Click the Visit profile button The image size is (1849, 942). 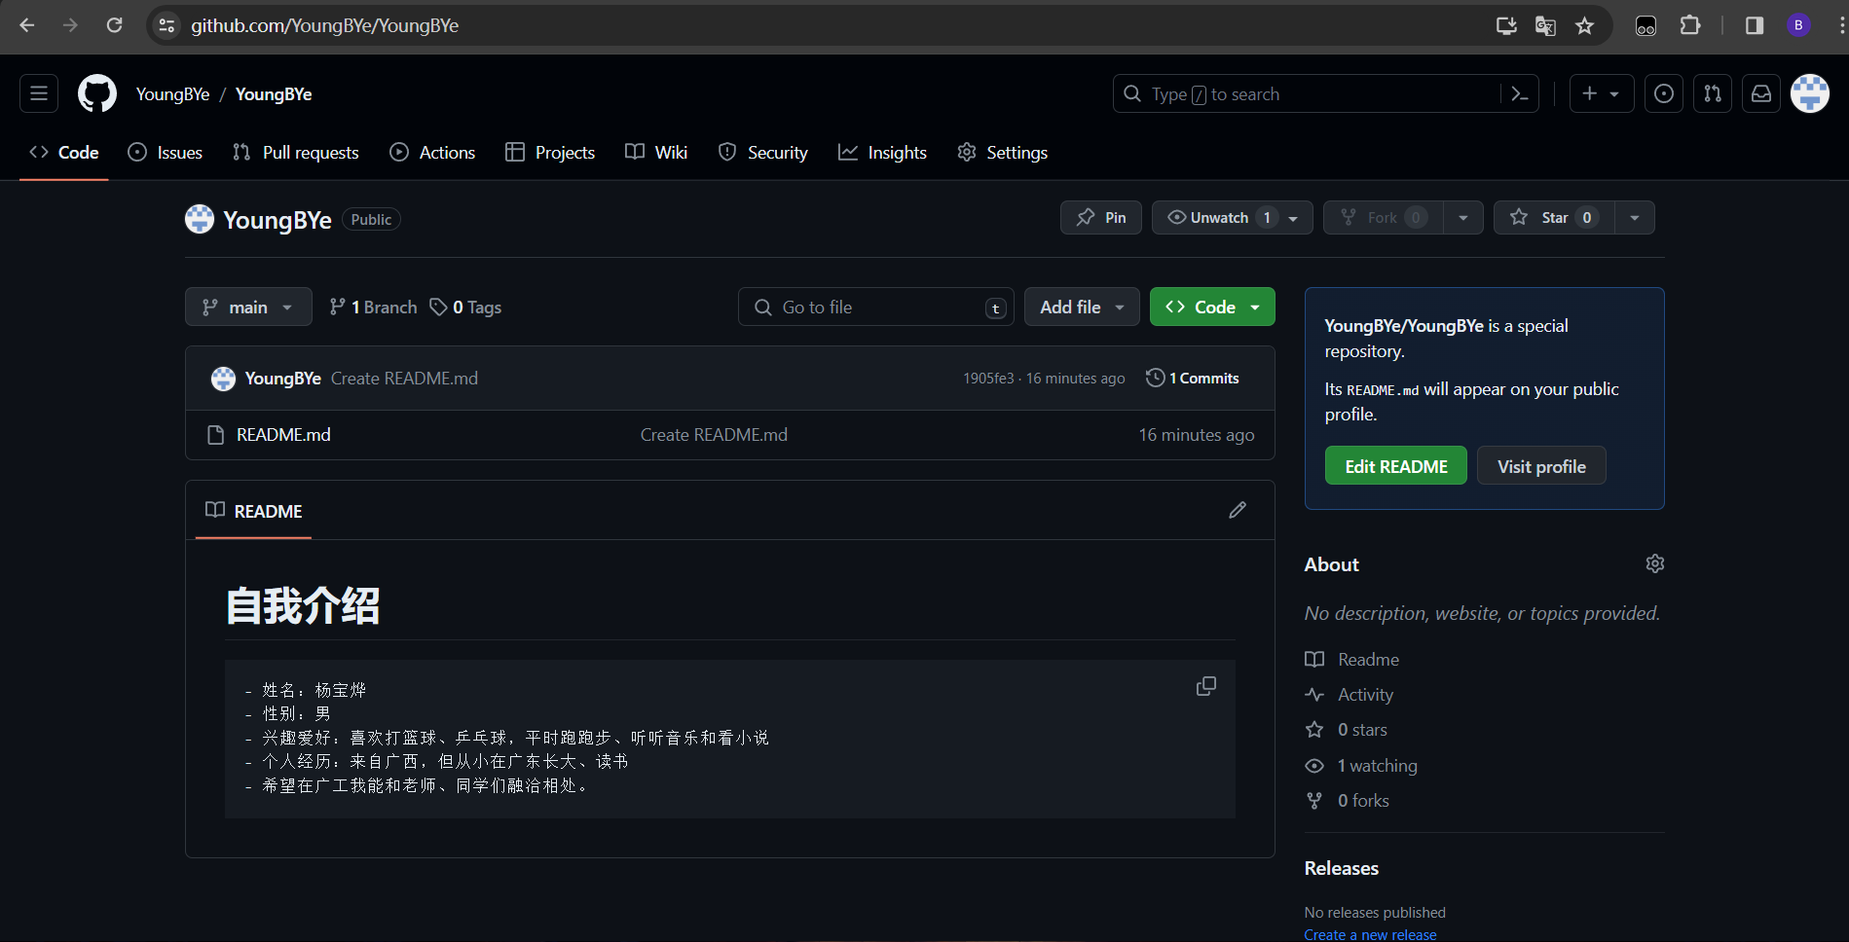pos(1541,466)
